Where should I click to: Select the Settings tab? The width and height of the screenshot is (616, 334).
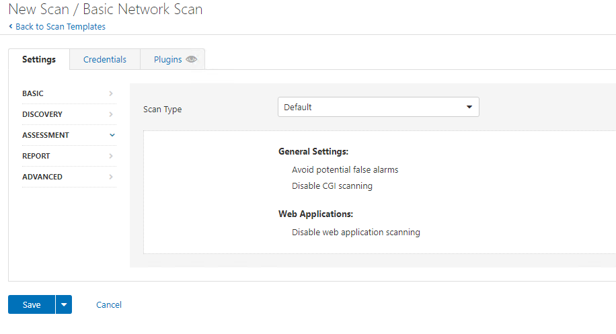(39, 59)
